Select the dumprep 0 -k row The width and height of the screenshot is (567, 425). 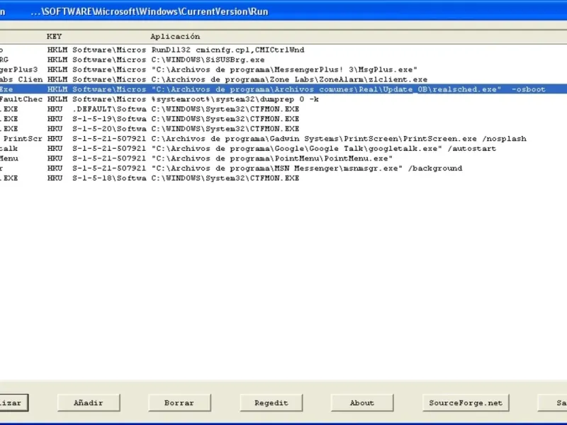pyautogui.click(x=283, y=99)
